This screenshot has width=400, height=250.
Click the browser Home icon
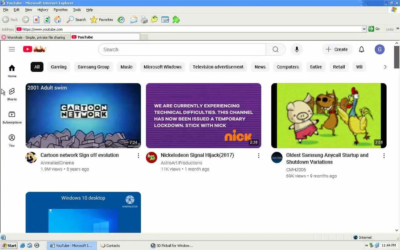point(57,20)
